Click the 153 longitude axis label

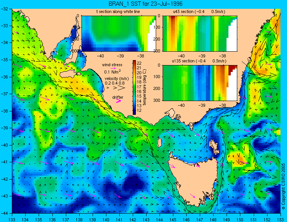(x=280, y=219)
